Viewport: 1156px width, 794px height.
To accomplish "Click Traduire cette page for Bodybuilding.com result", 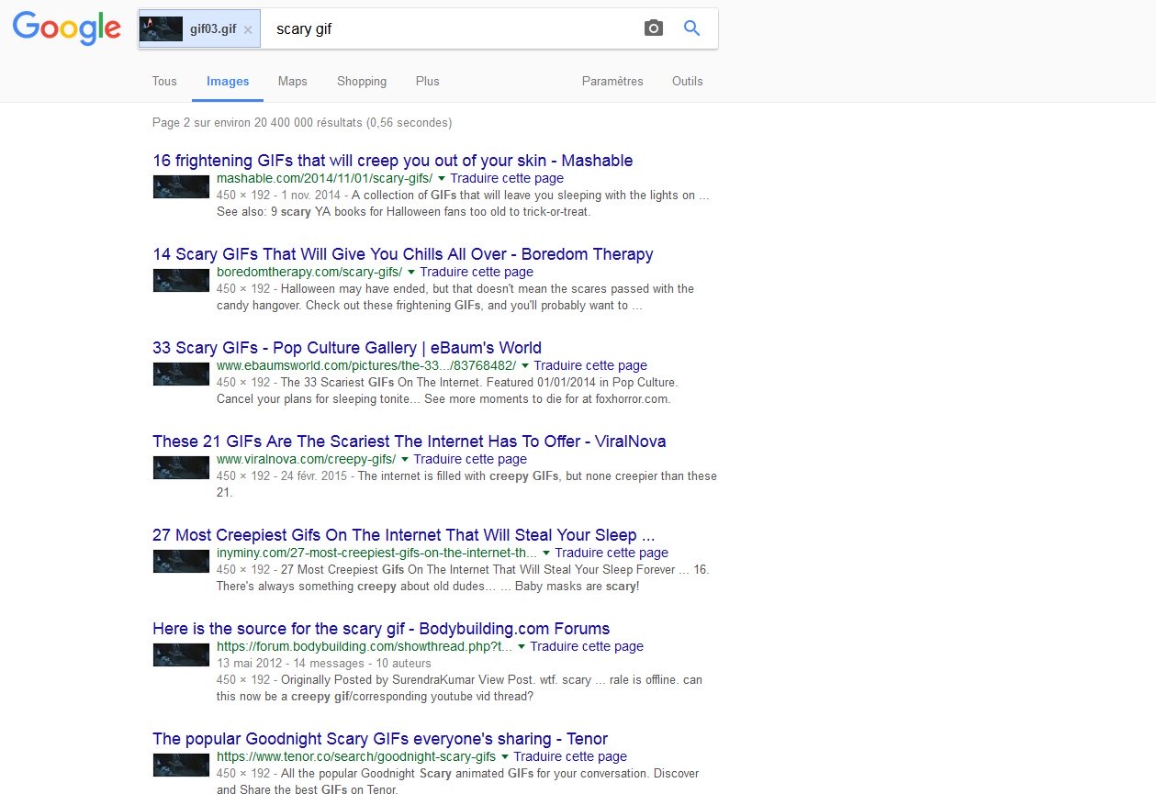I will point(587,646).
